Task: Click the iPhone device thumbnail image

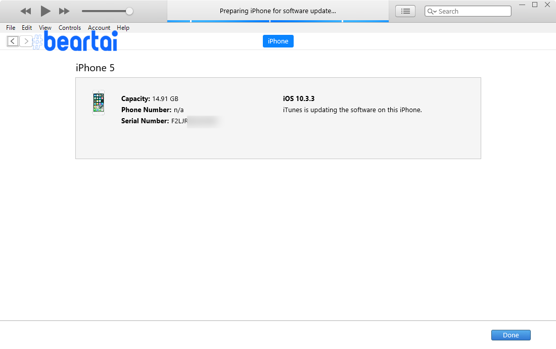Action: coord(99,103)
